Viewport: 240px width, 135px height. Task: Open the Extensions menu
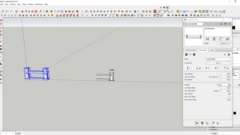pyautogui.click(x=39, y=4)
